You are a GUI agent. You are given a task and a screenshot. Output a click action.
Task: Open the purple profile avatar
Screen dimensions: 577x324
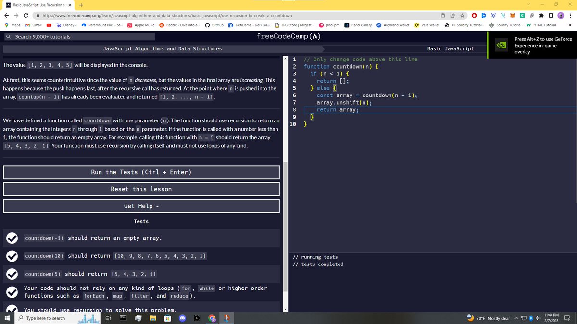(561, 15)
